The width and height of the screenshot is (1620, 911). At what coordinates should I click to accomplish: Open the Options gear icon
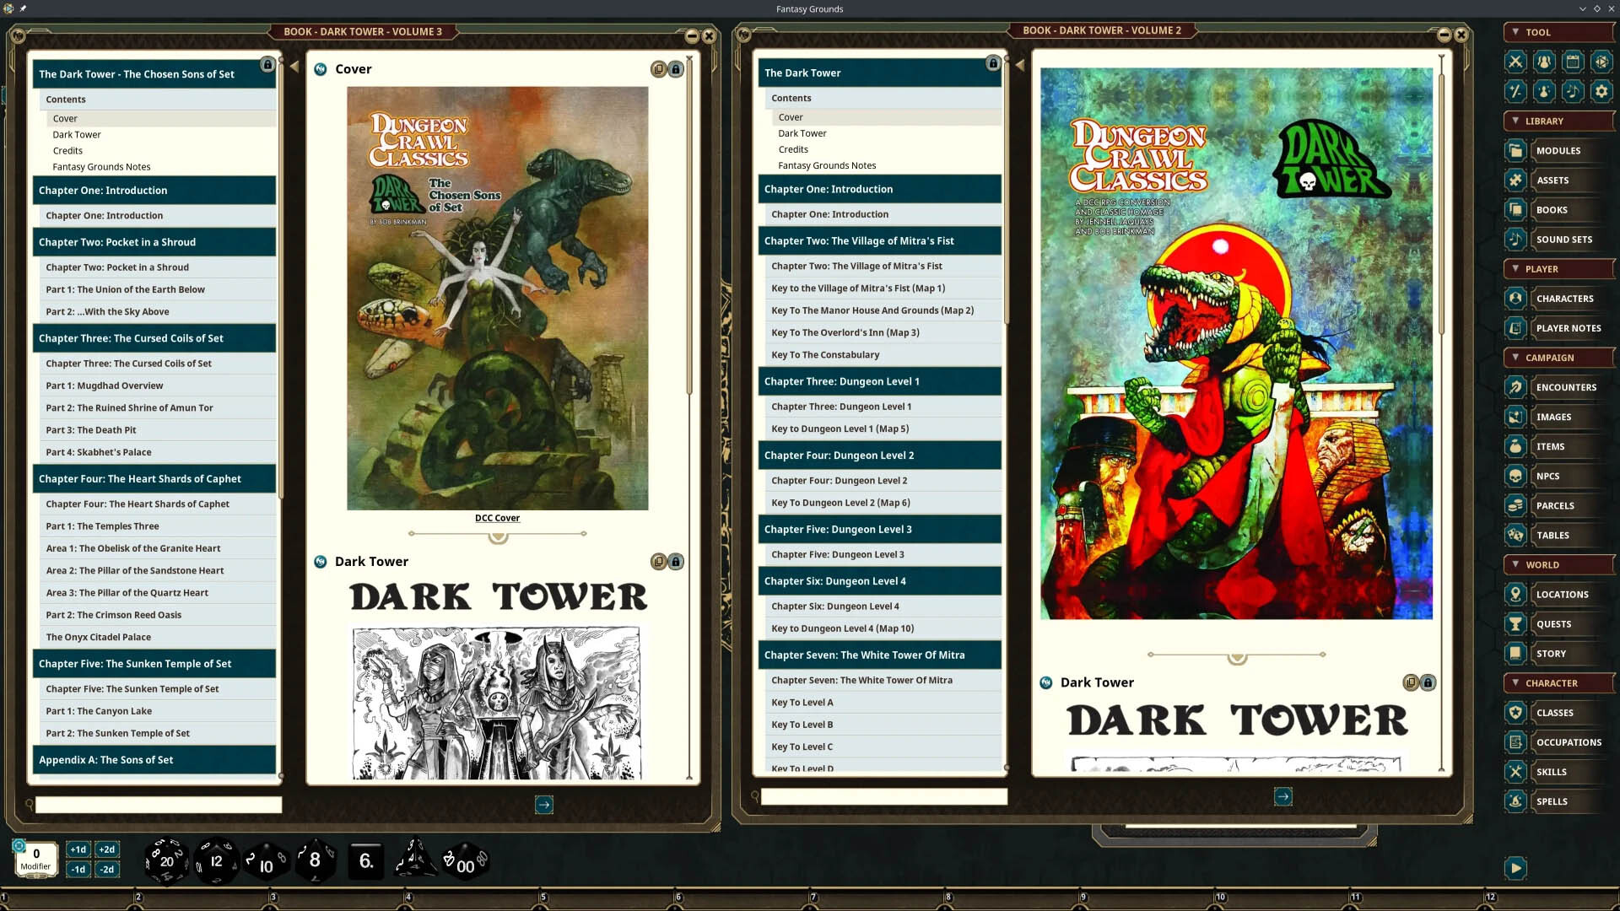point(1601,92)
